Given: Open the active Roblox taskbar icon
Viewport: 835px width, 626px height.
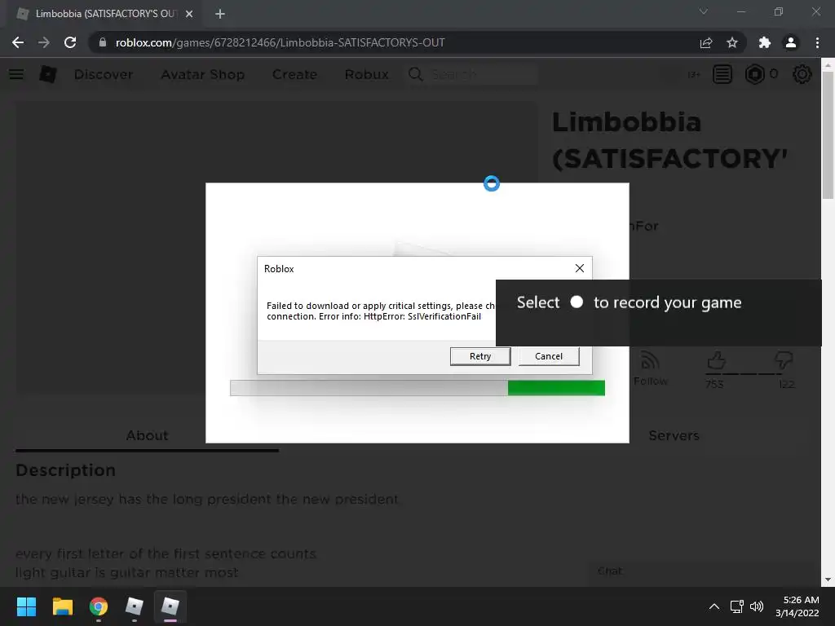Looking at the screenshot, I should coord(170,606).
